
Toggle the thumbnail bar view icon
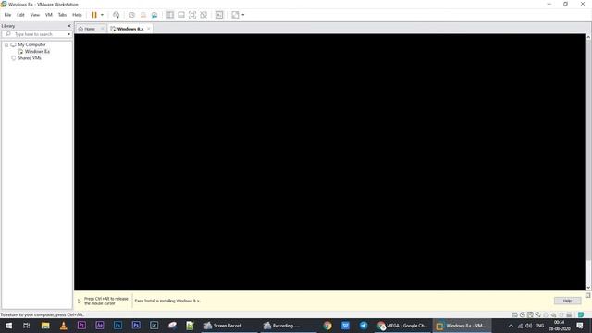(x=181, y=15)
